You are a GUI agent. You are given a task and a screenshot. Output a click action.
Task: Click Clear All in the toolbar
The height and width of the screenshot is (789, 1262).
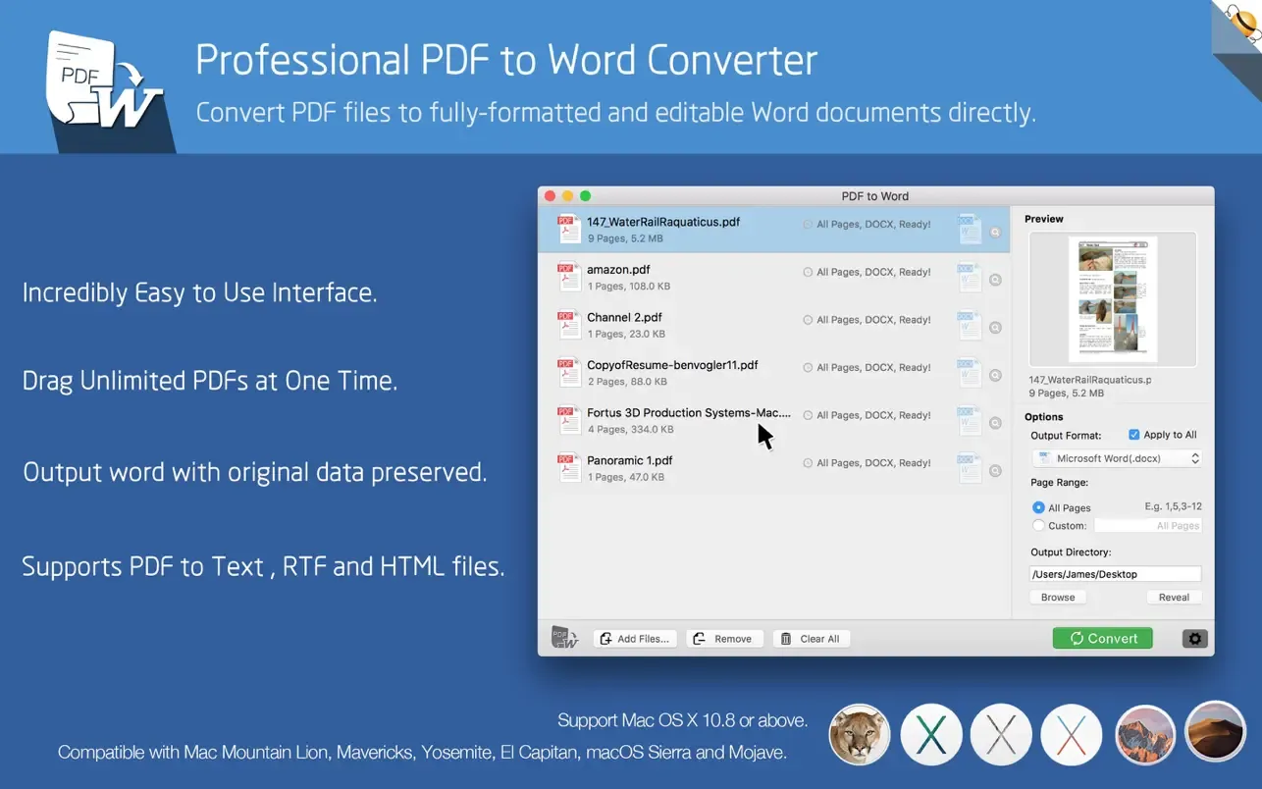[812, 639]
